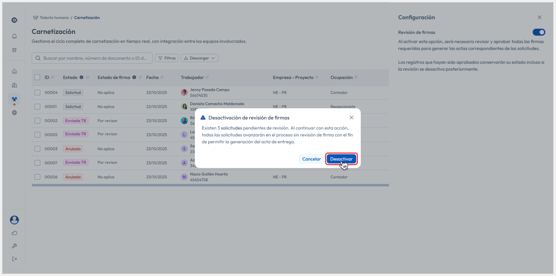This screenshot has width=556, height=276.
Task: Click the search by name input field
Action: pyautogui.click(x=95, y=58)
